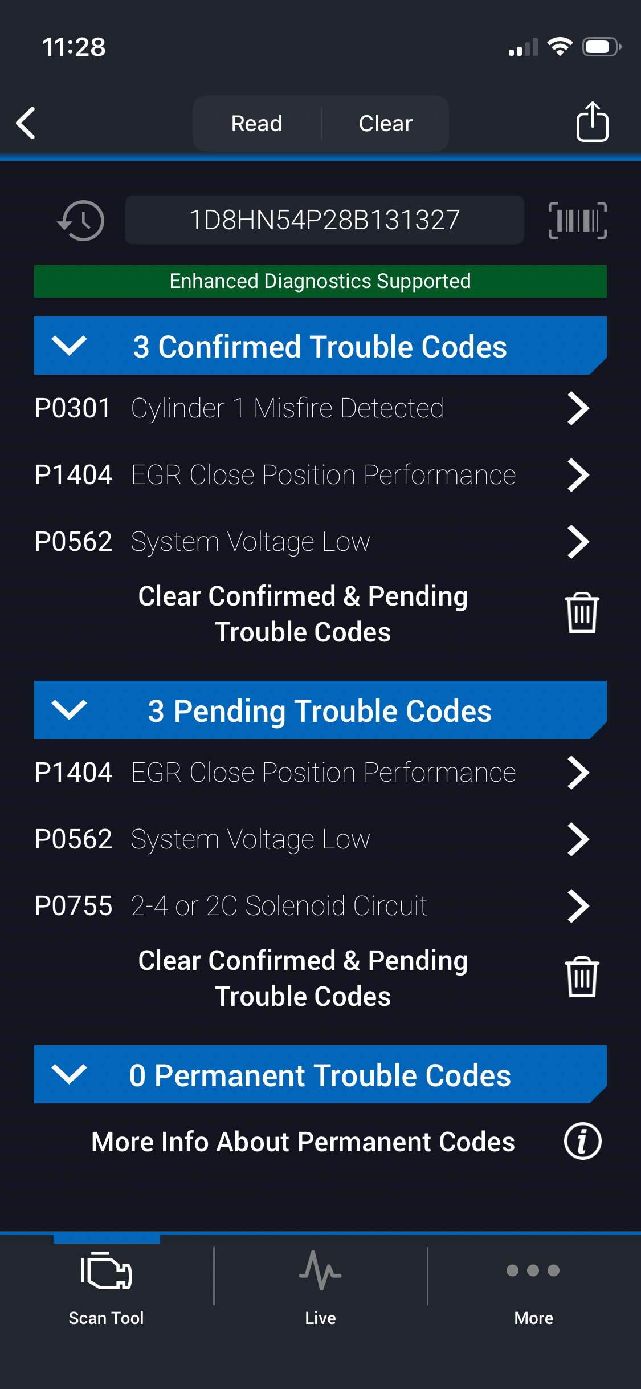Image resolution: width=641 pixels, height=1389 pixels.
Task: Tap the share icon
Action: point(592,122)
